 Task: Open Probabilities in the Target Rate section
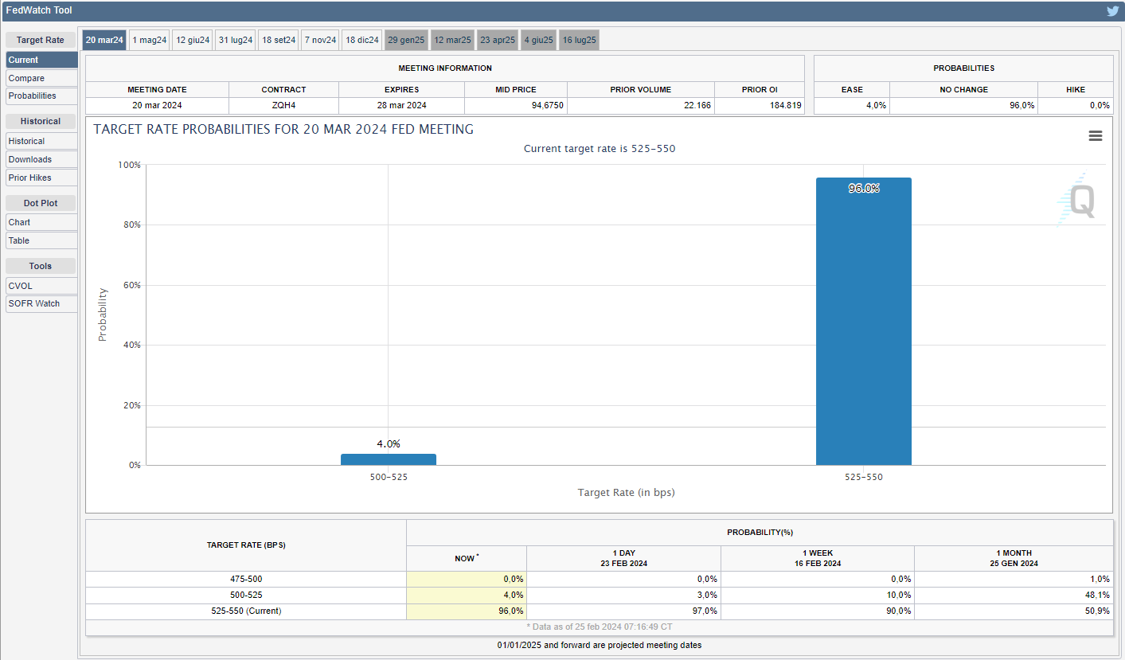[41, 96]
